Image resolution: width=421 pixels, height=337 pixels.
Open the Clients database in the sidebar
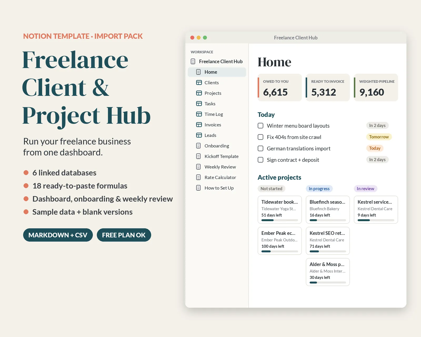click(x=212, y=82)
